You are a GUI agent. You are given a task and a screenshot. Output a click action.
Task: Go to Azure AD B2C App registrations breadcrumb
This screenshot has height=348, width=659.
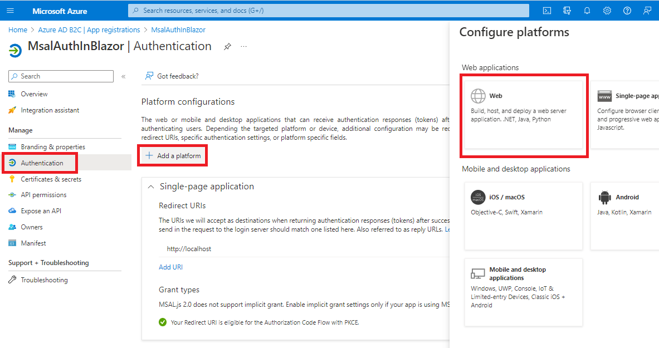tap(89, 30)
